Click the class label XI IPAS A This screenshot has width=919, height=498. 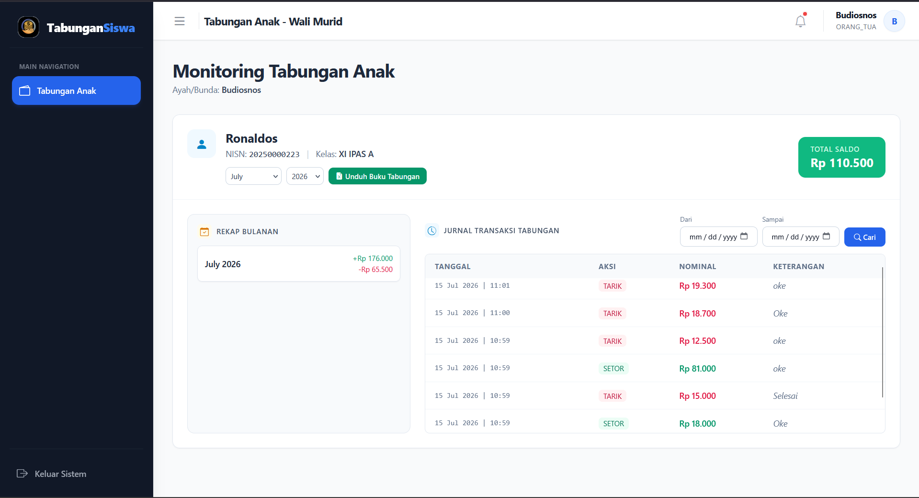click(x=356, y=154)
